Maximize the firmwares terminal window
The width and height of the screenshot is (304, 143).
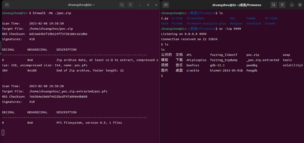[300, 5]
